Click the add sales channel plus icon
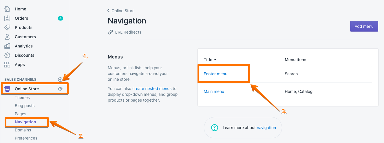 pos(60,79)
